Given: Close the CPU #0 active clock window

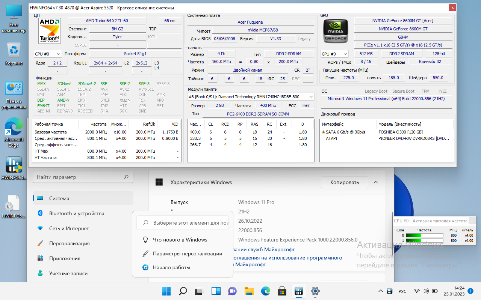Looking at the screenshot, I should [x=472, y=221].
